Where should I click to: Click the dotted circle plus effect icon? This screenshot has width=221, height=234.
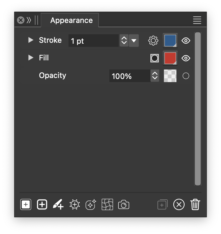coord(74,205)
